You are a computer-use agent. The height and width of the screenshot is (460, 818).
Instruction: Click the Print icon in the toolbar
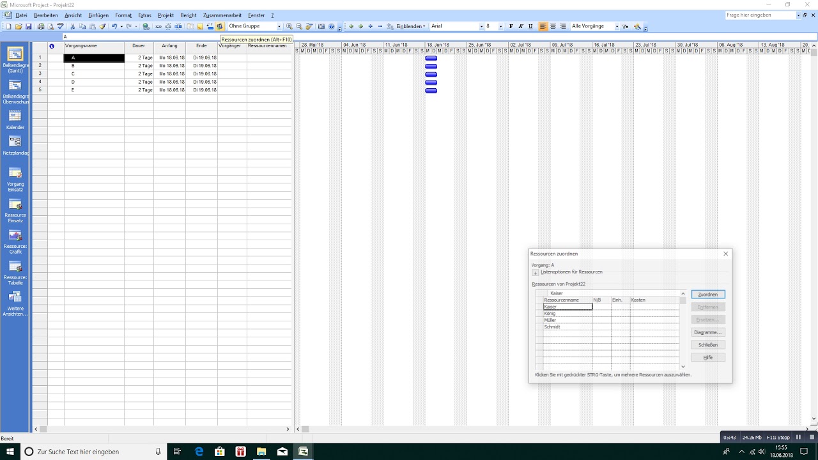(41, 26)
